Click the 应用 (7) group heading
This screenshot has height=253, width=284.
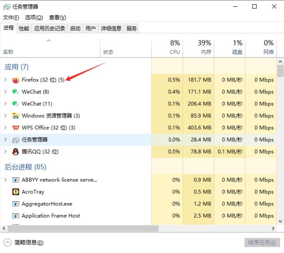pos(16,67)
